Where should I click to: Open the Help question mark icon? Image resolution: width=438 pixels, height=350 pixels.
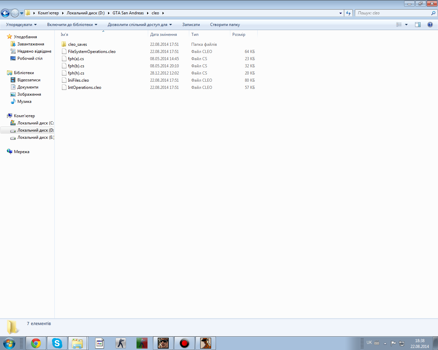tap(430, 25)
